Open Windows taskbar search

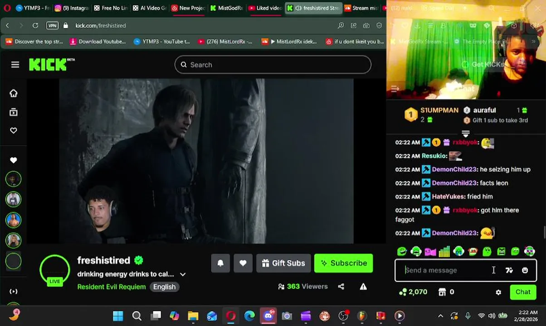coord(136,316)
